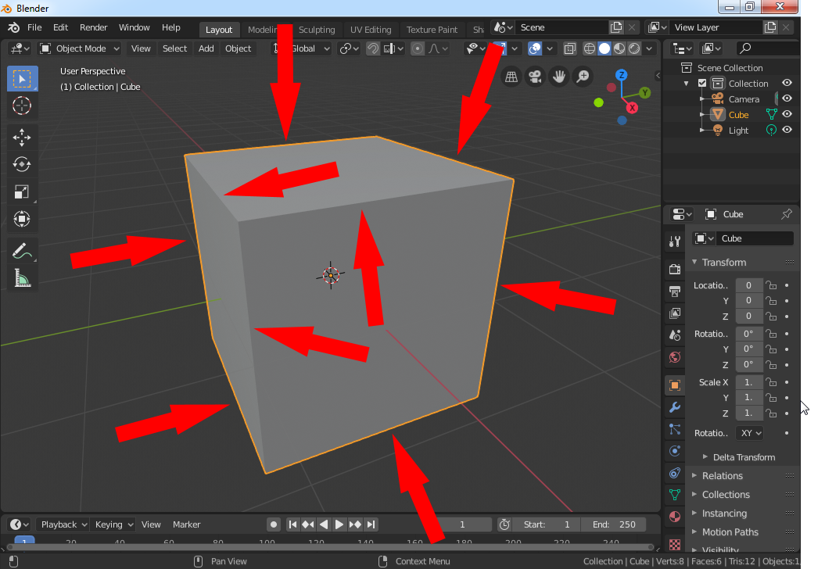
Task: Select the Cursor tool in toolbar
Action: 22,106
